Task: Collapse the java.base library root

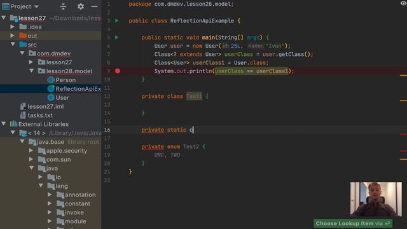Action: pos(22,141)
